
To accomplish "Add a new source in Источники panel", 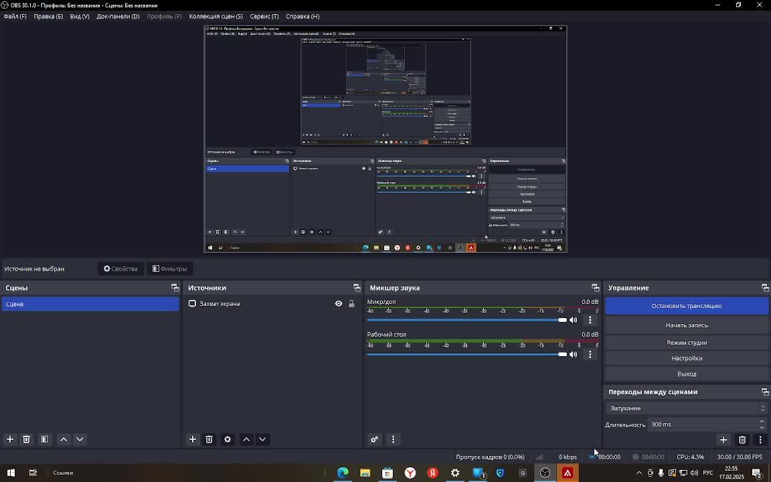I will (193, 439).
